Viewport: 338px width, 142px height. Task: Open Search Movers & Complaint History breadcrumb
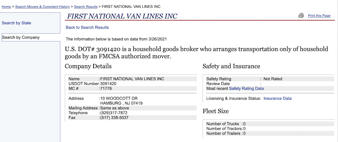(x=42, y=7)
